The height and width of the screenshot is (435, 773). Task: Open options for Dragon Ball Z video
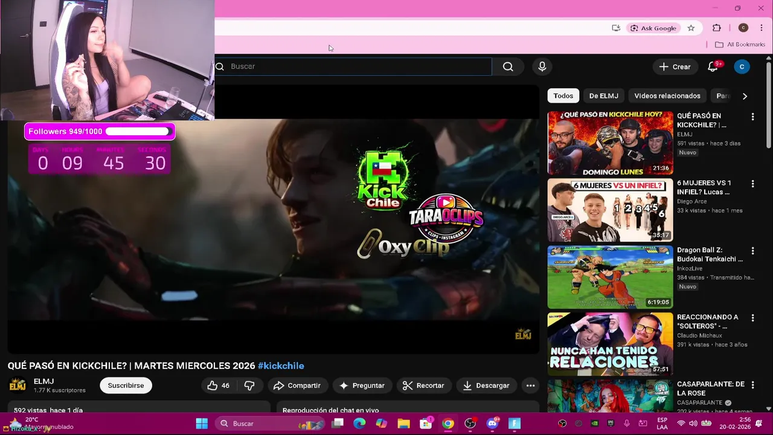[752, 251]
